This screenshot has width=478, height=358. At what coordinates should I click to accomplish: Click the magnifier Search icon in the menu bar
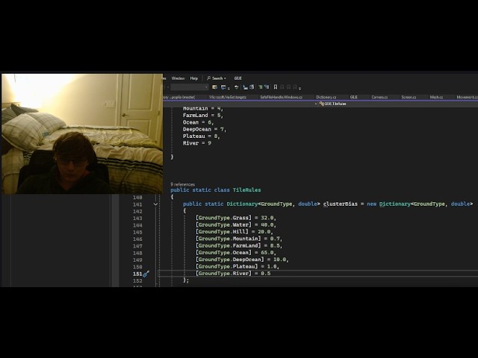209,78
